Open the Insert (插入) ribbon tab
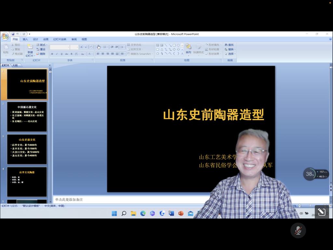The height and width of the screenshot is (250, 333). [x=25, y=39]
